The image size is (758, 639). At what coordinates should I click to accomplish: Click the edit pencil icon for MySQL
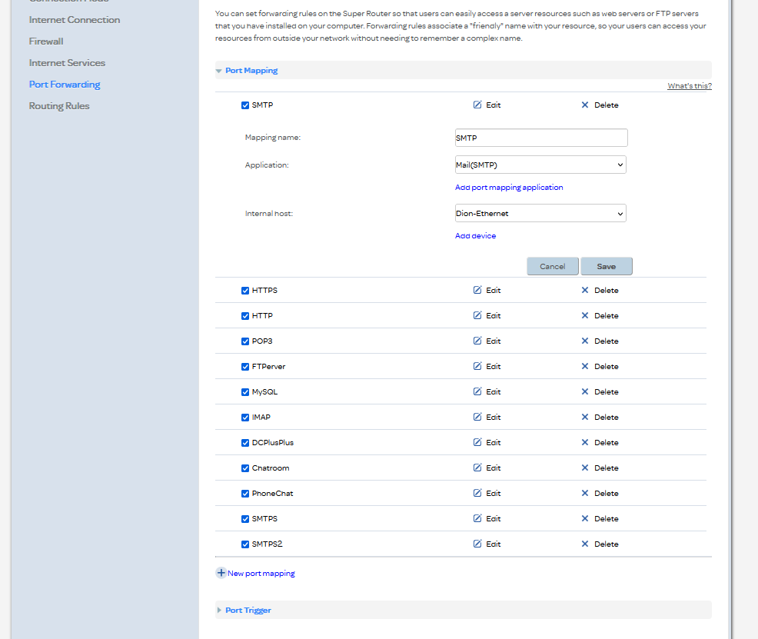[477, 392]
